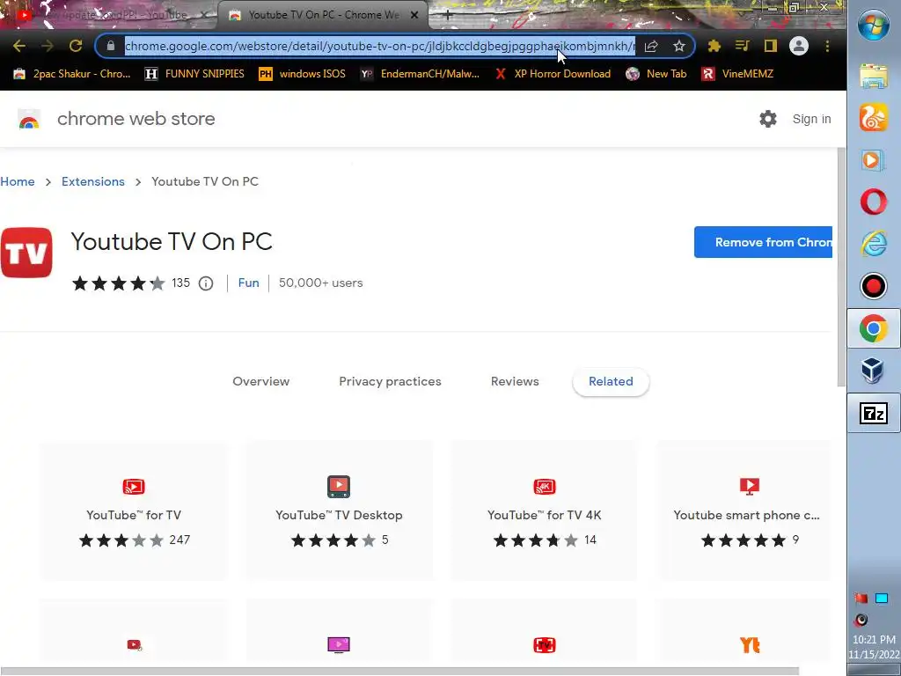Click the red TV extension logo

point(26,253)
